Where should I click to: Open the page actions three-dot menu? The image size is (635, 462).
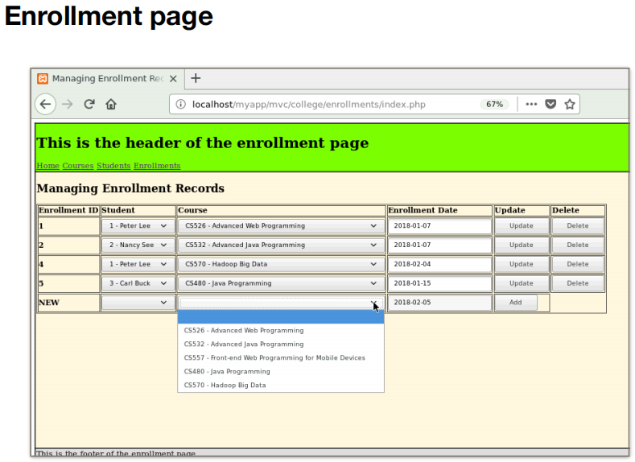point(531,105)
